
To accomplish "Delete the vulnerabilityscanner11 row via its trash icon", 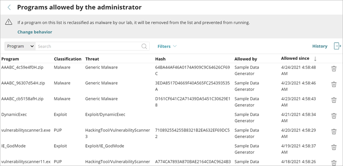I will pyautogui.click(x=334, y=163).
